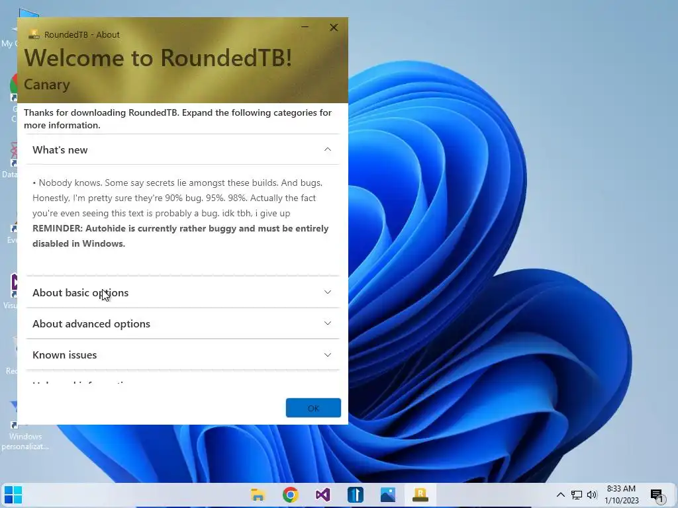Click the About advanced options heading text

91,324
